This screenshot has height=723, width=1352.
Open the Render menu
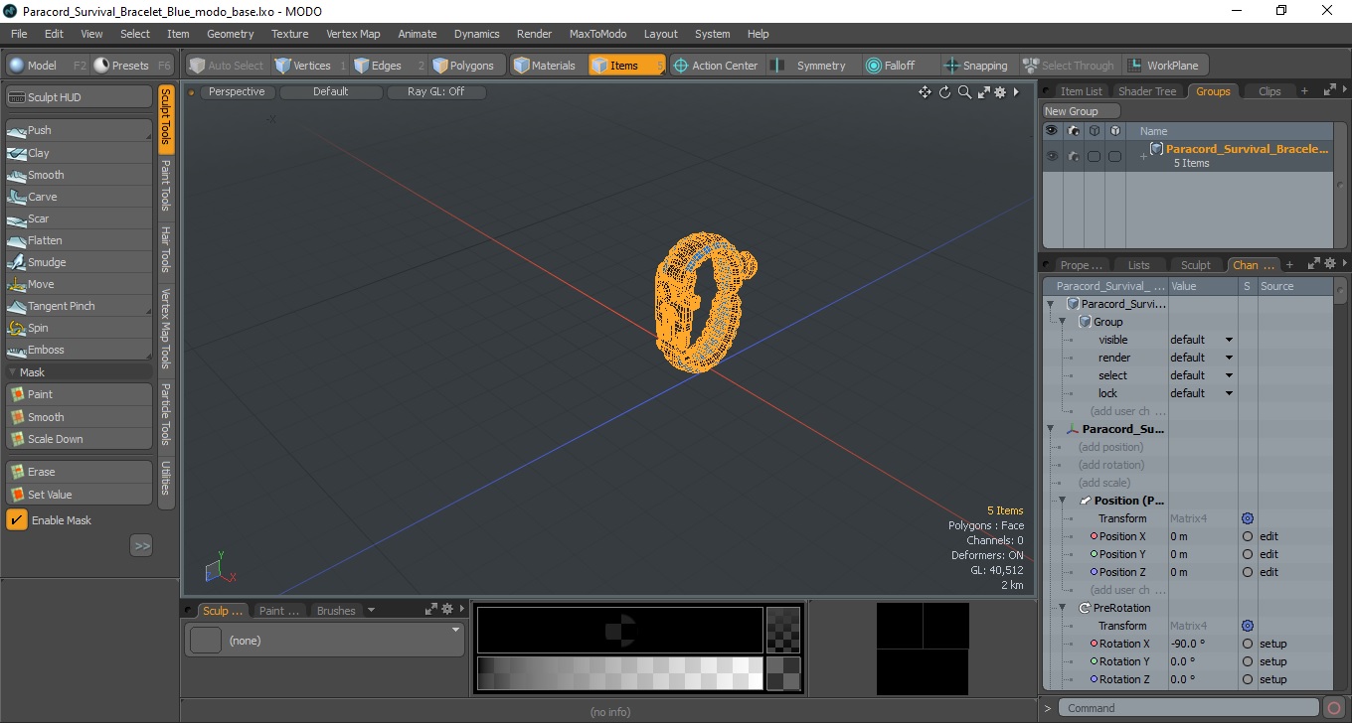pos(534,34)
